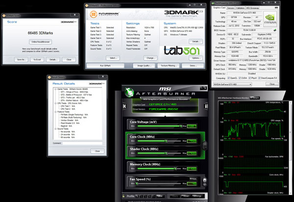
Task: Click the BIOS save chip icon in GPU-Z
Action: [x=275, y=30]
